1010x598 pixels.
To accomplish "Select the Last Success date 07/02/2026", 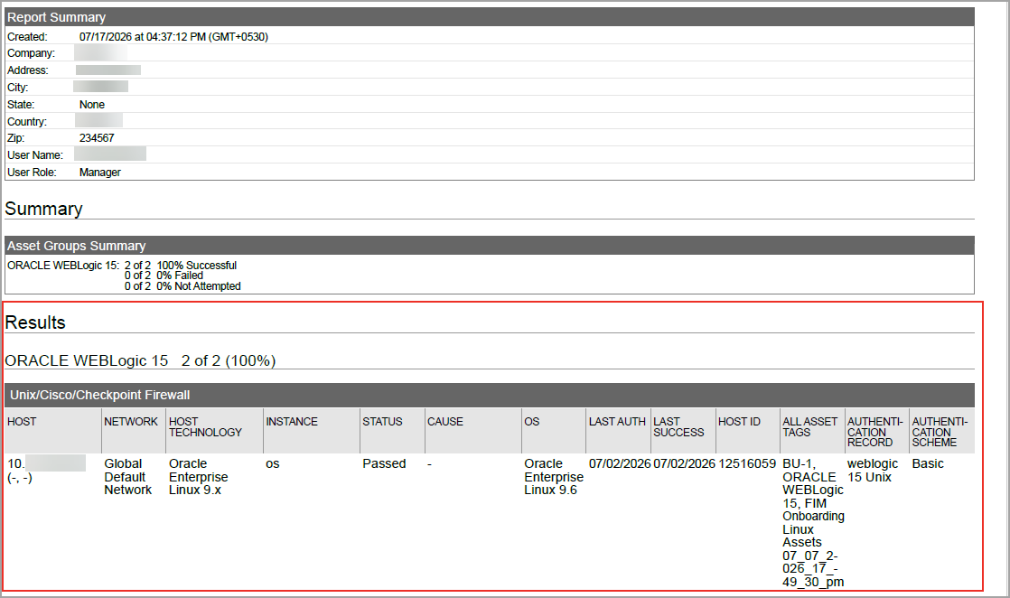I will pos(684,464).
